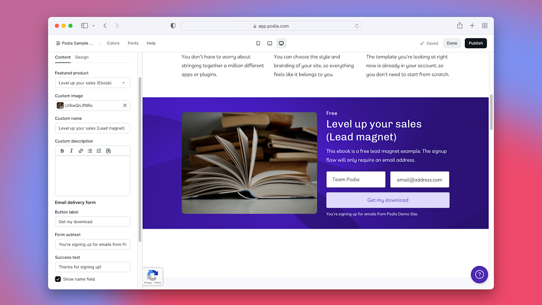Click the app.podia.com address bar

[271, 26]
